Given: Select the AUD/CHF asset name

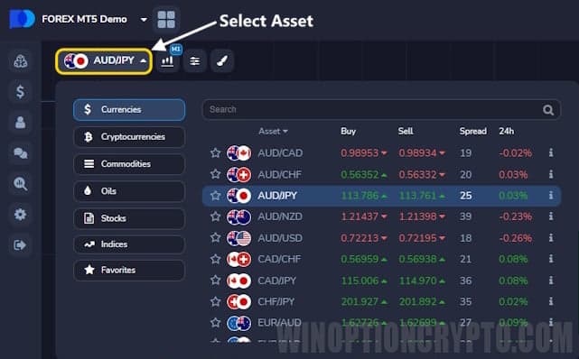Looking at the screenshot, I should (x=279, y=174).
